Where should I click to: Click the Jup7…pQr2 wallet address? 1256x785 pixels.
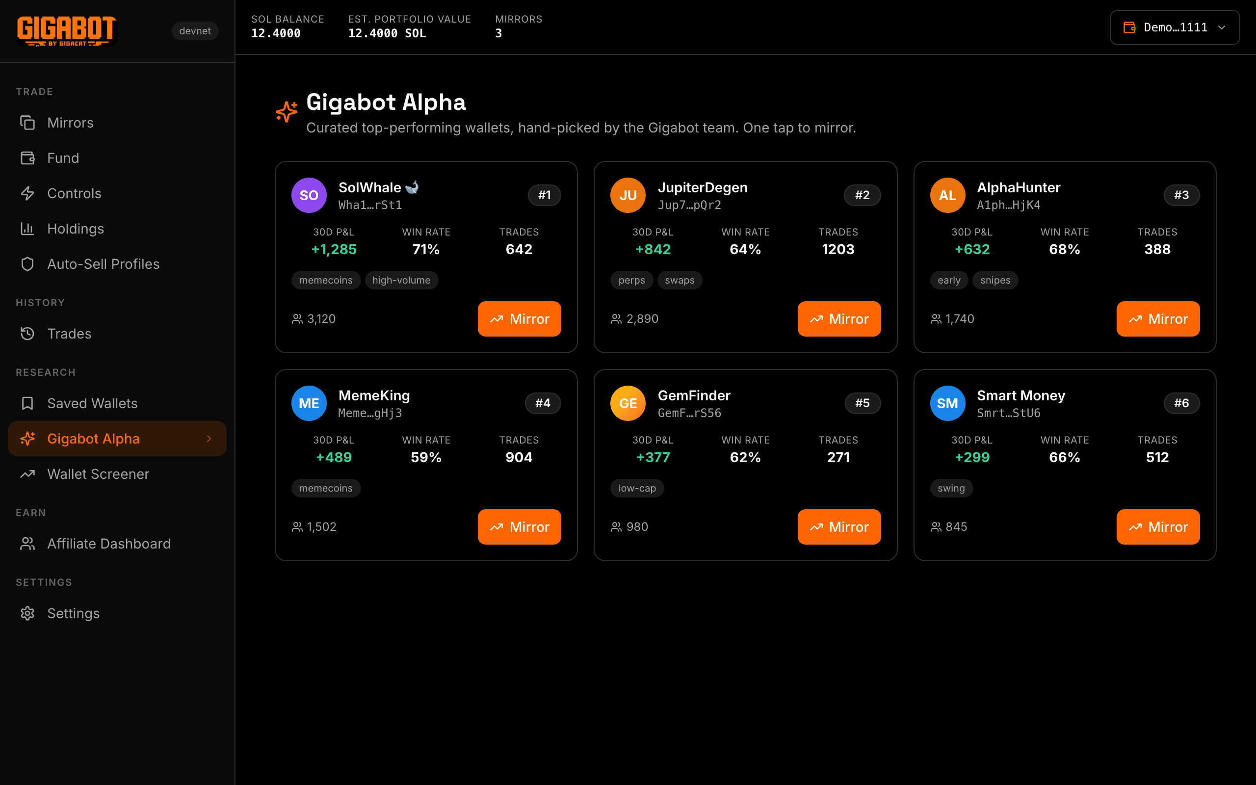689,205
